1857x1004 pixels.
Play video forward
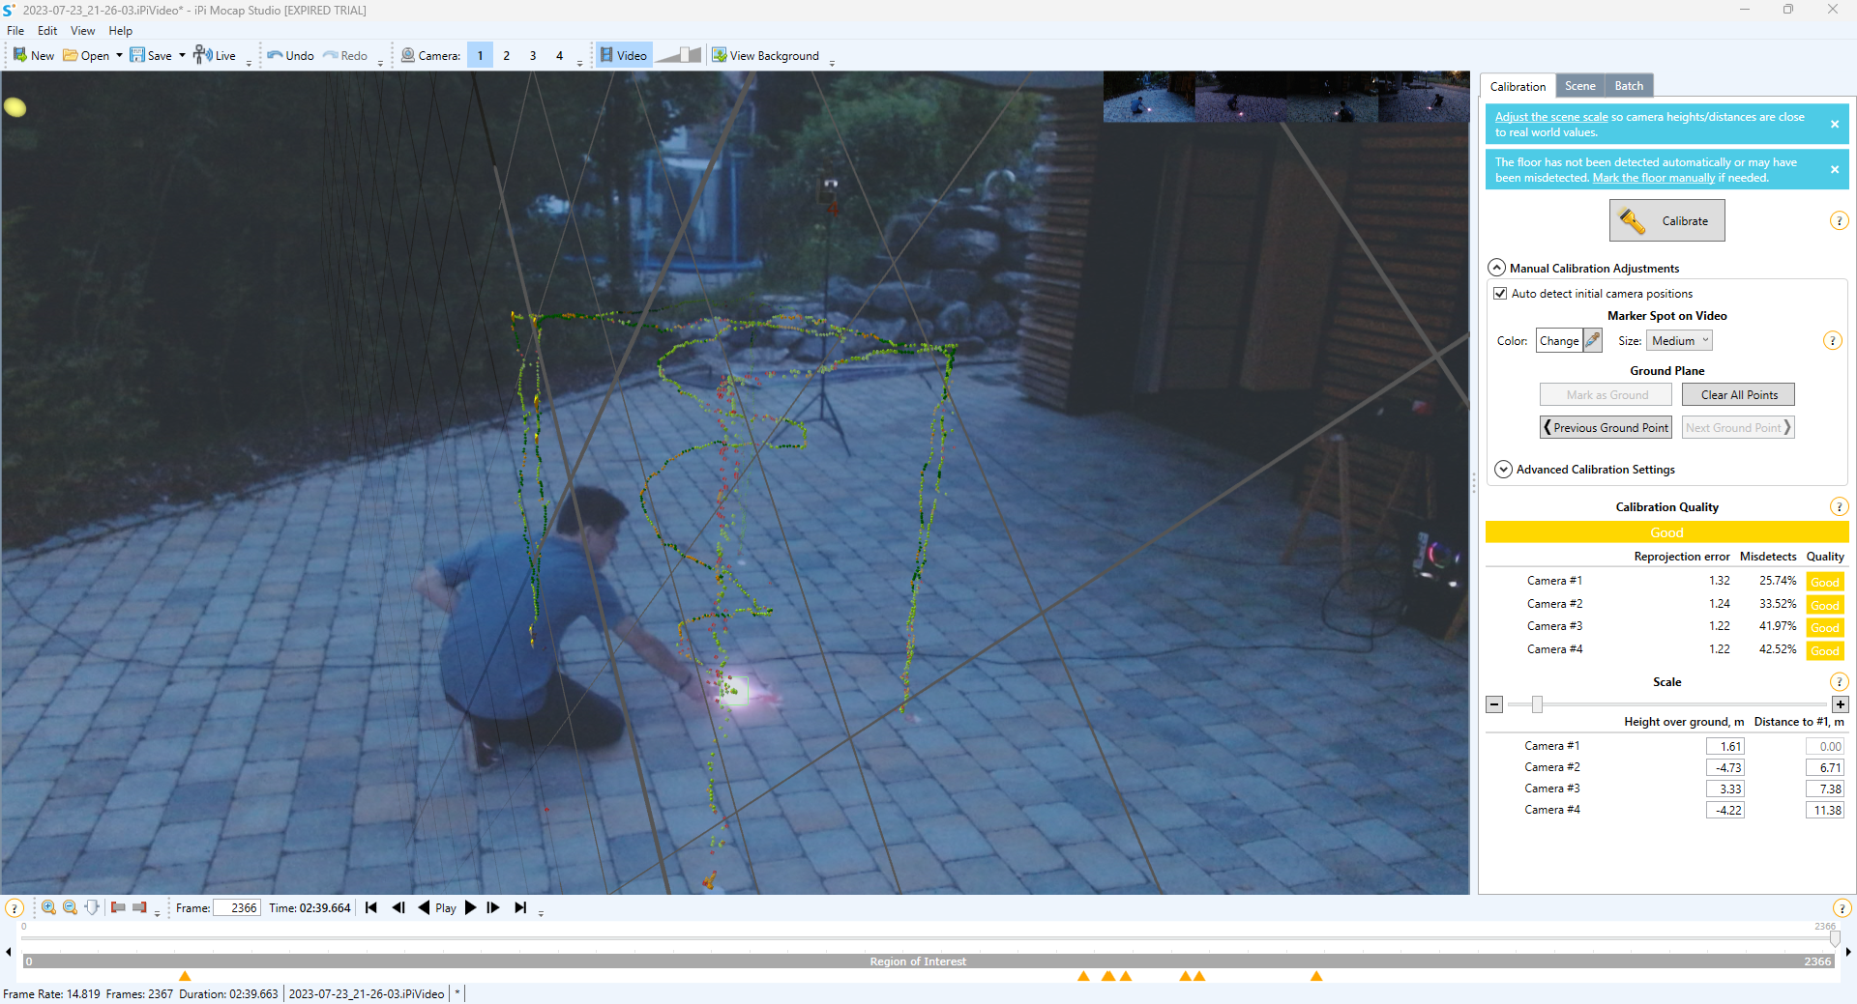coord(471,907)
